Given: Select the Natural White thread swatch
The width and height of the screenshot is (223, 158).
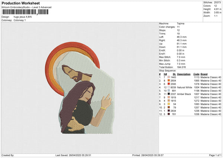Looking at the screenshot, I should click(x=169, y=87).
